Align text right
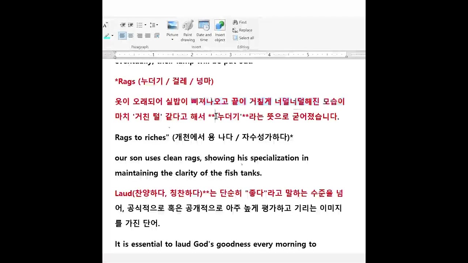Screen dimensions: 468x263 tap(139, 36)
